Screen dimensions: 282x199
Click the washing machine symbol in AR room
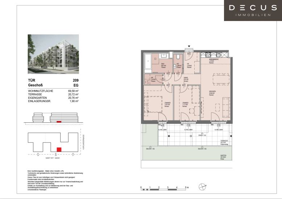click(x=148, y=81)
